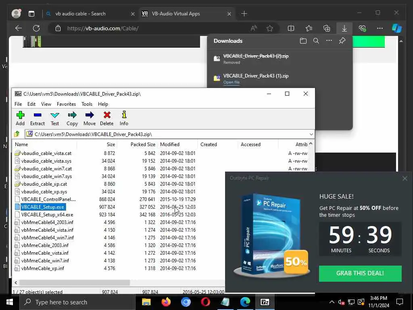Viewport: 413px width, 310px height.
Task: Expand the 7-Zip address path dropdown
Action: [x=311, y=134]
